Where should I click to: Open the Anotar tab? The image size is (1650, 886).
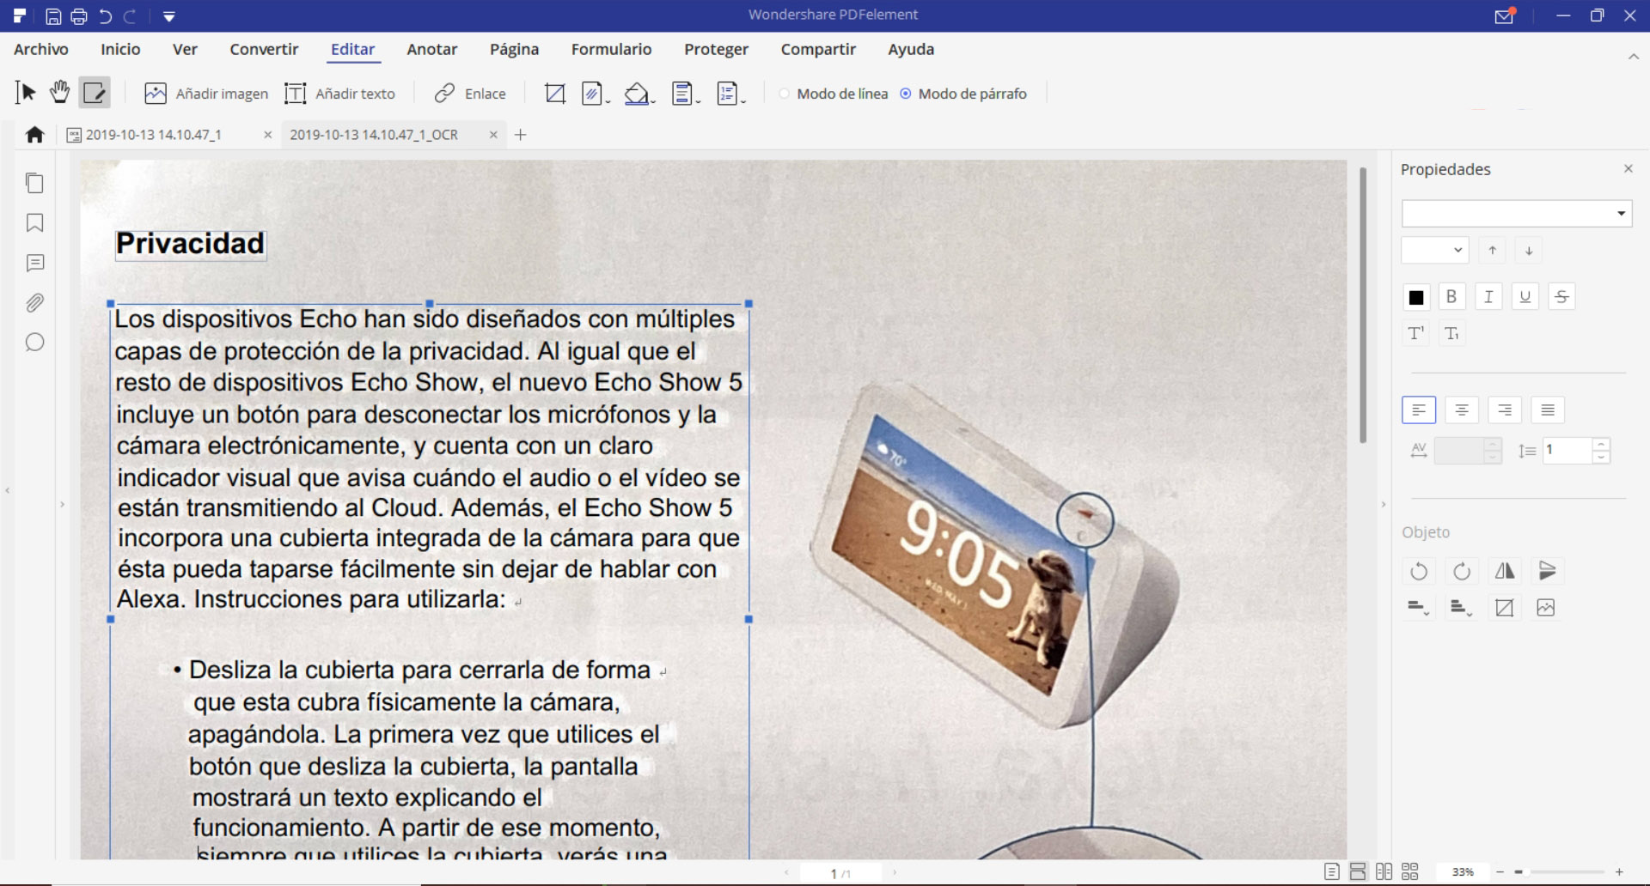432,50
